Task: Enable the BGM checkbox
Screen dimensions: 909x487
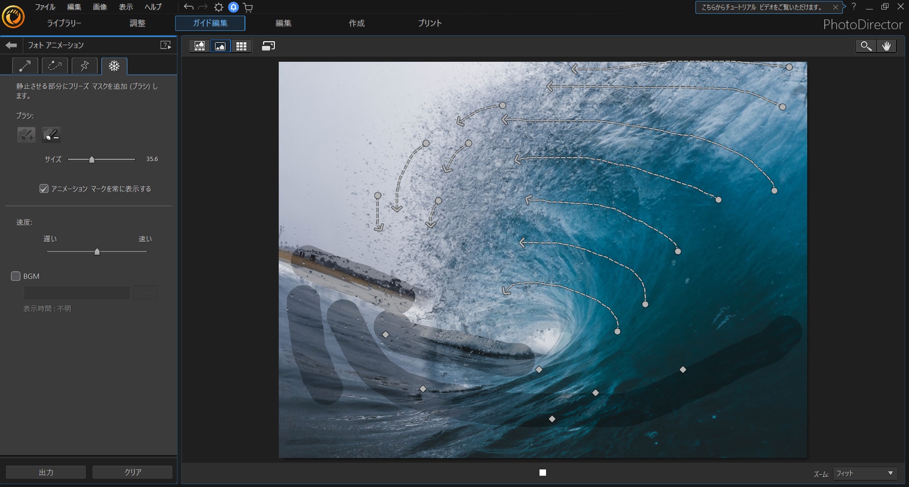Action: [16, 276]
